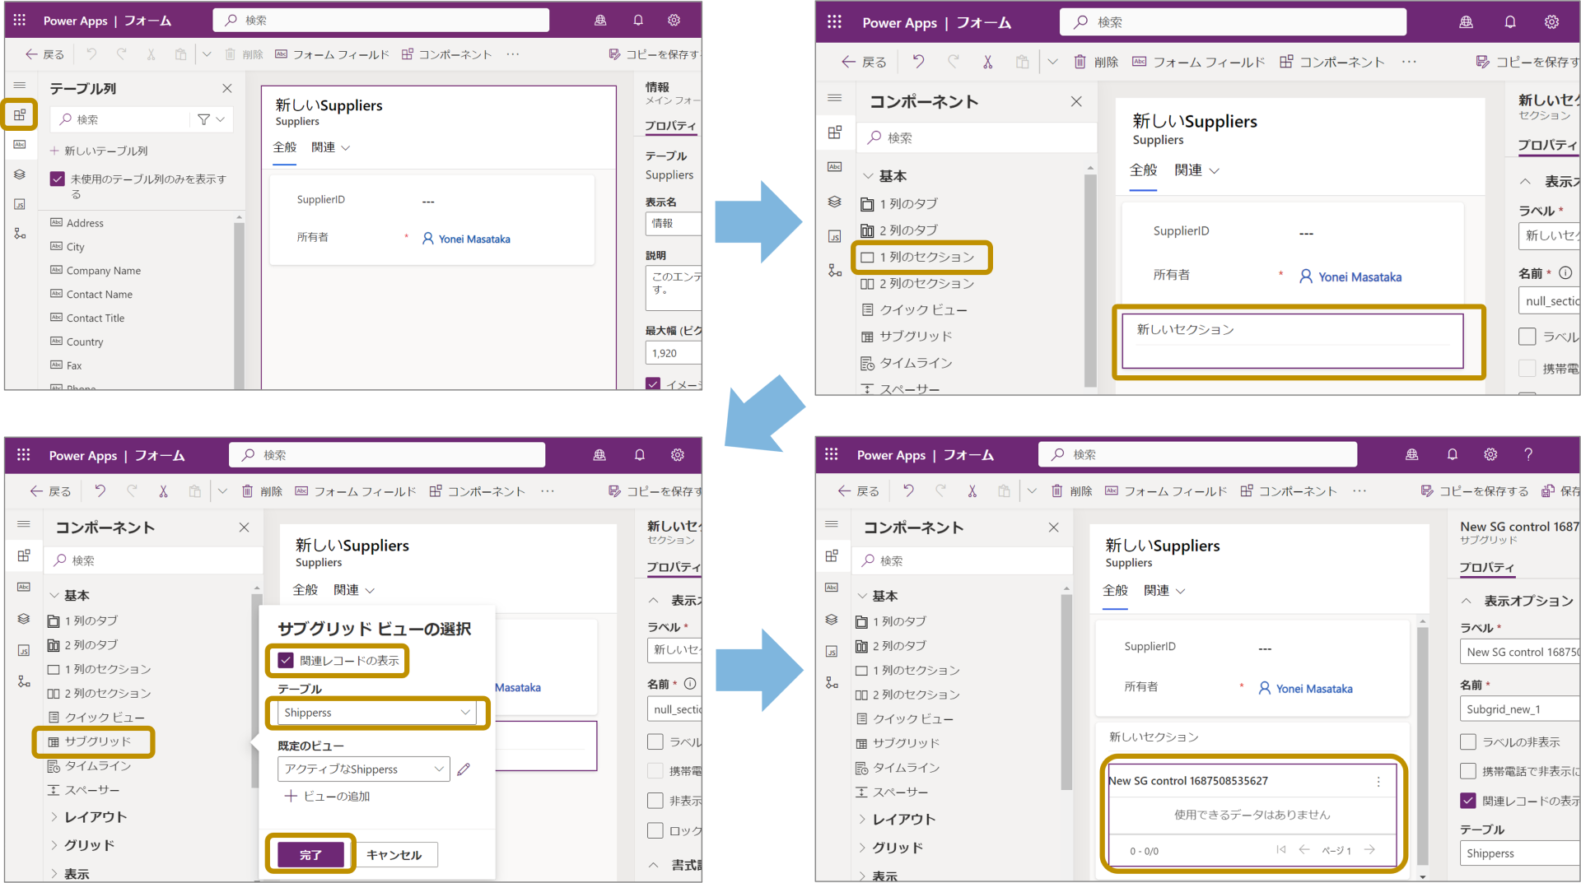Open subgrid more options dots in bottom-right form
1581x883 pixels.
click(1378, 782)
